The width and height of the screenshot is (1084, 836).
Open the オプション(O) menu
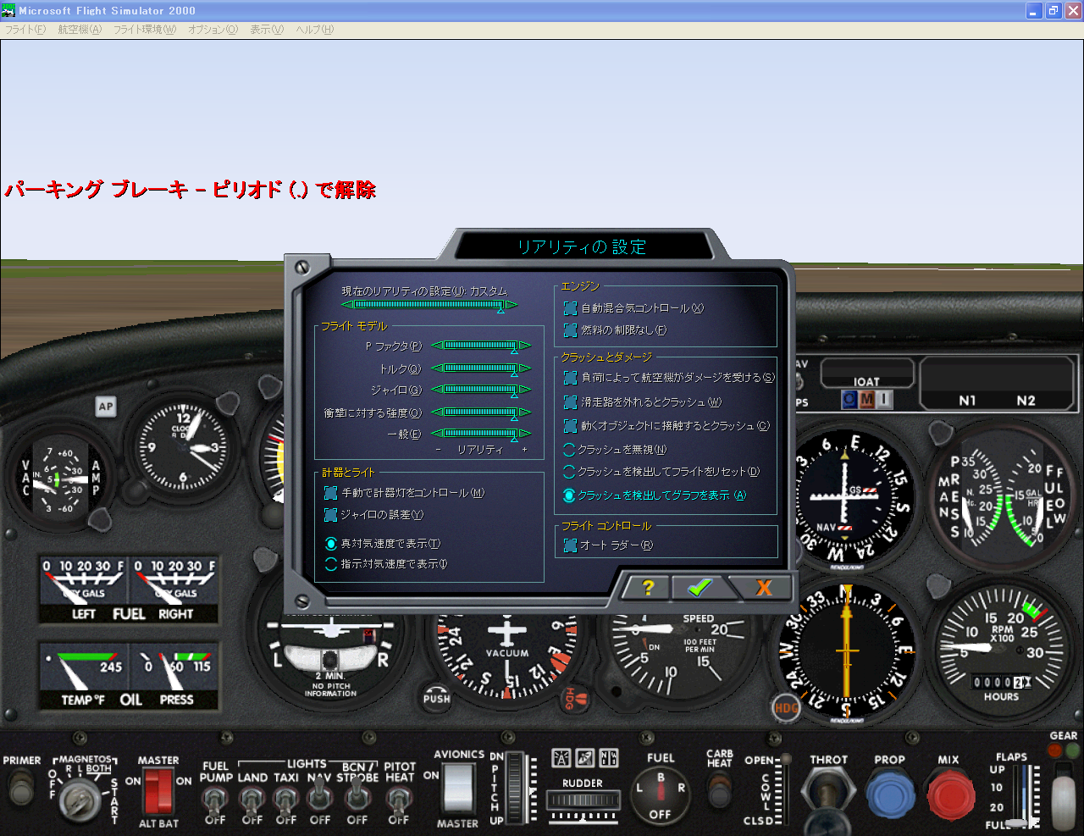[x=213, y=30]
